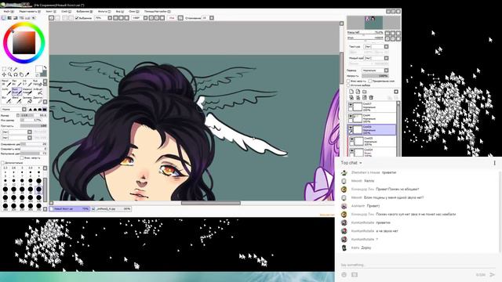
Task: Toggle the Selection checkbox in top toolbar
Action: (x=77, y=18)
